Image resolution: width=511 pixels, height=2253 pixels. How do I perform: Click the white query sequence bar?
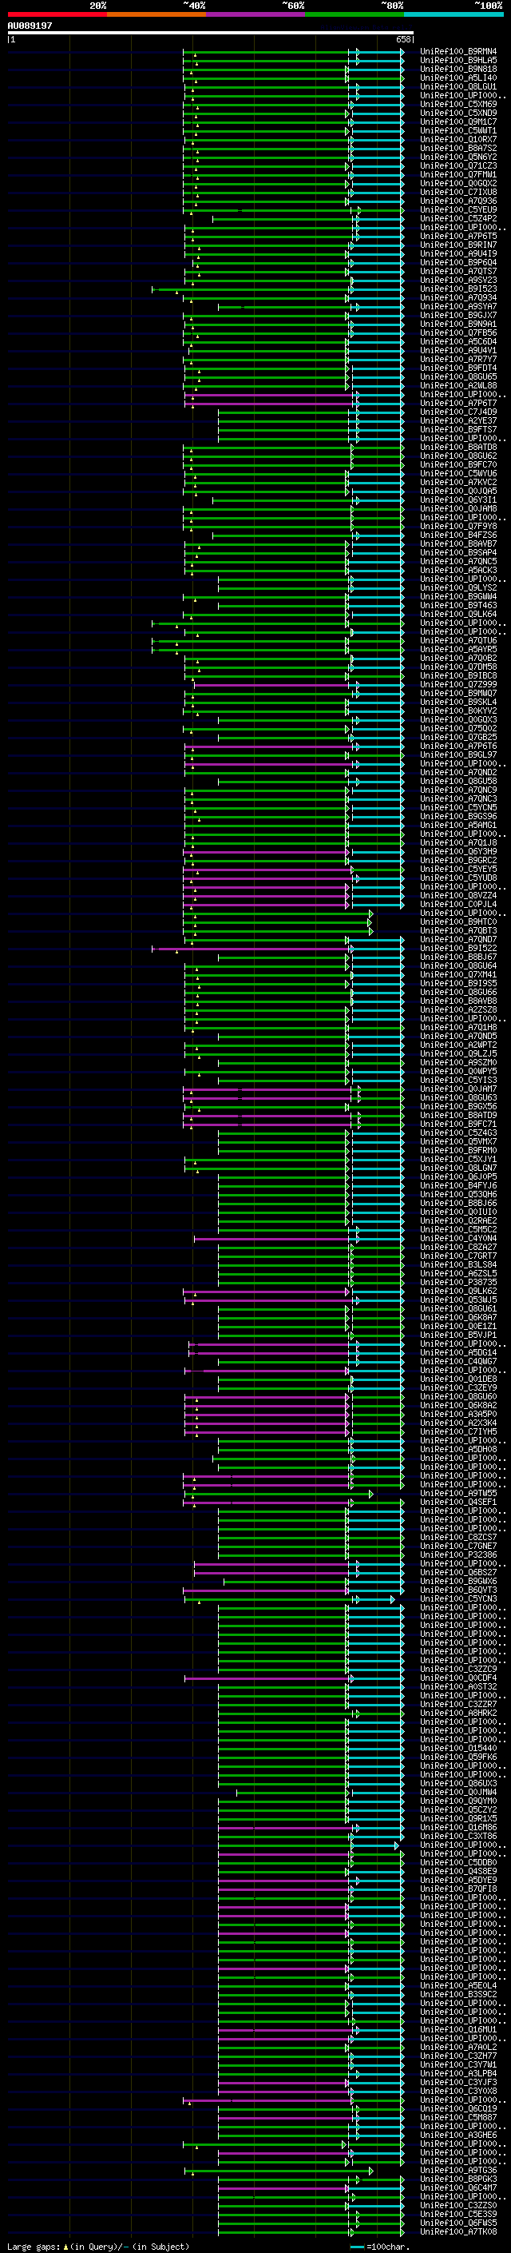click(x=211, y=34)
